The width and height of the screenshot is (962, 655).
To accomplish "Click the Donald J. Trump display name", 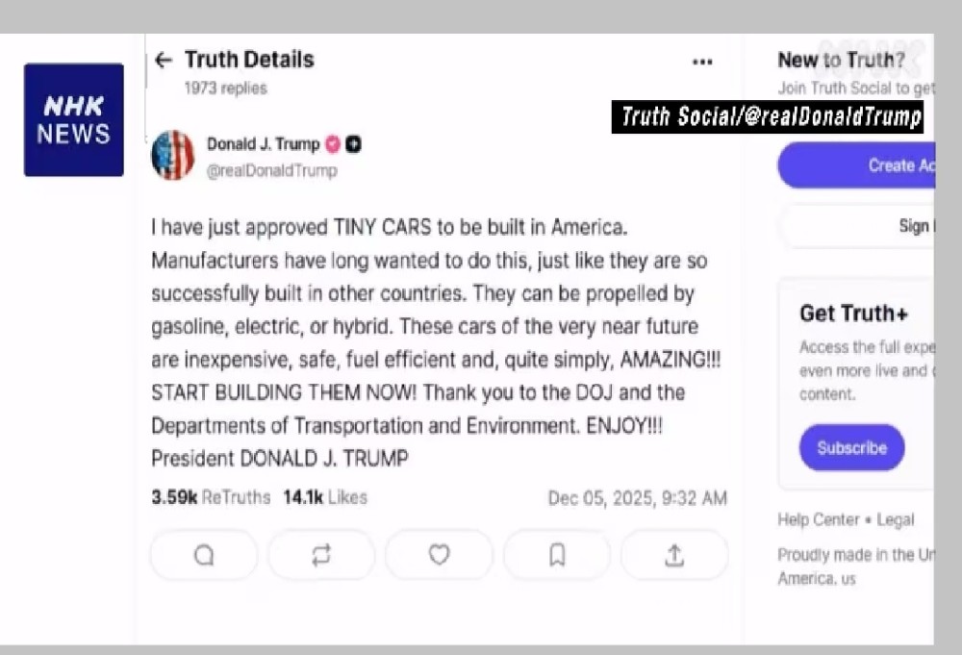I will (x=263, y=144).
